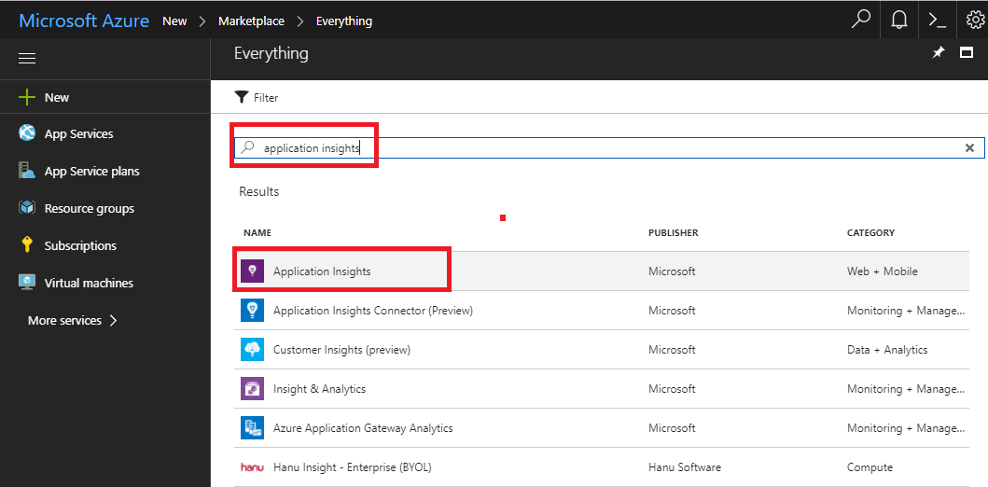Toggle the hamburger menu in sidebar
Viewport: 988px width, 487px height.
(x=27, y=59)
